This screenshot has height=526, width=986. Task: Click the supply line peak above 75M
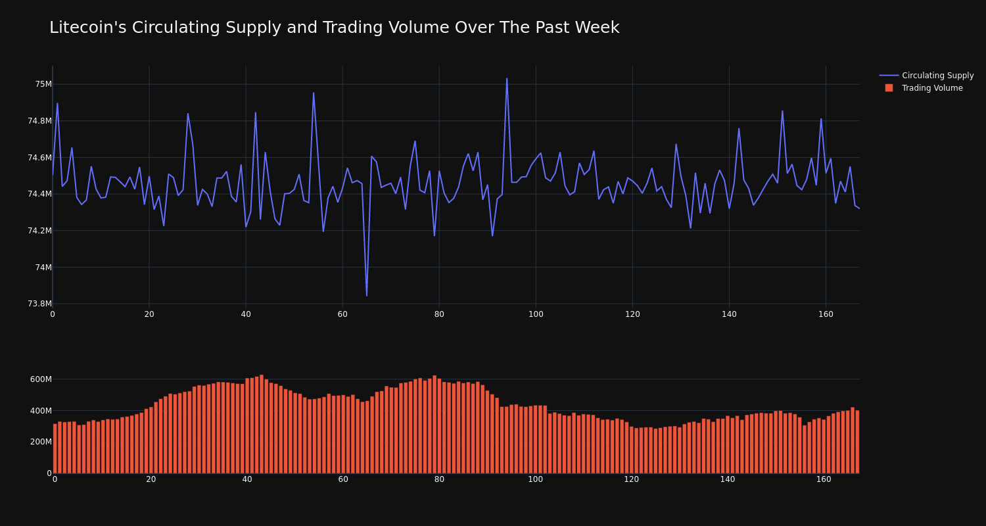(507, 79)
